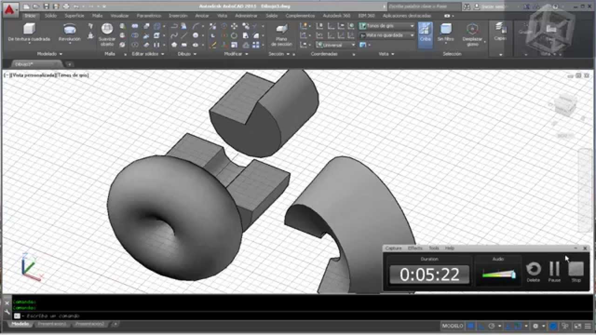
Task: Open the Capture menu in recorder window
Action: coord(393,248)
